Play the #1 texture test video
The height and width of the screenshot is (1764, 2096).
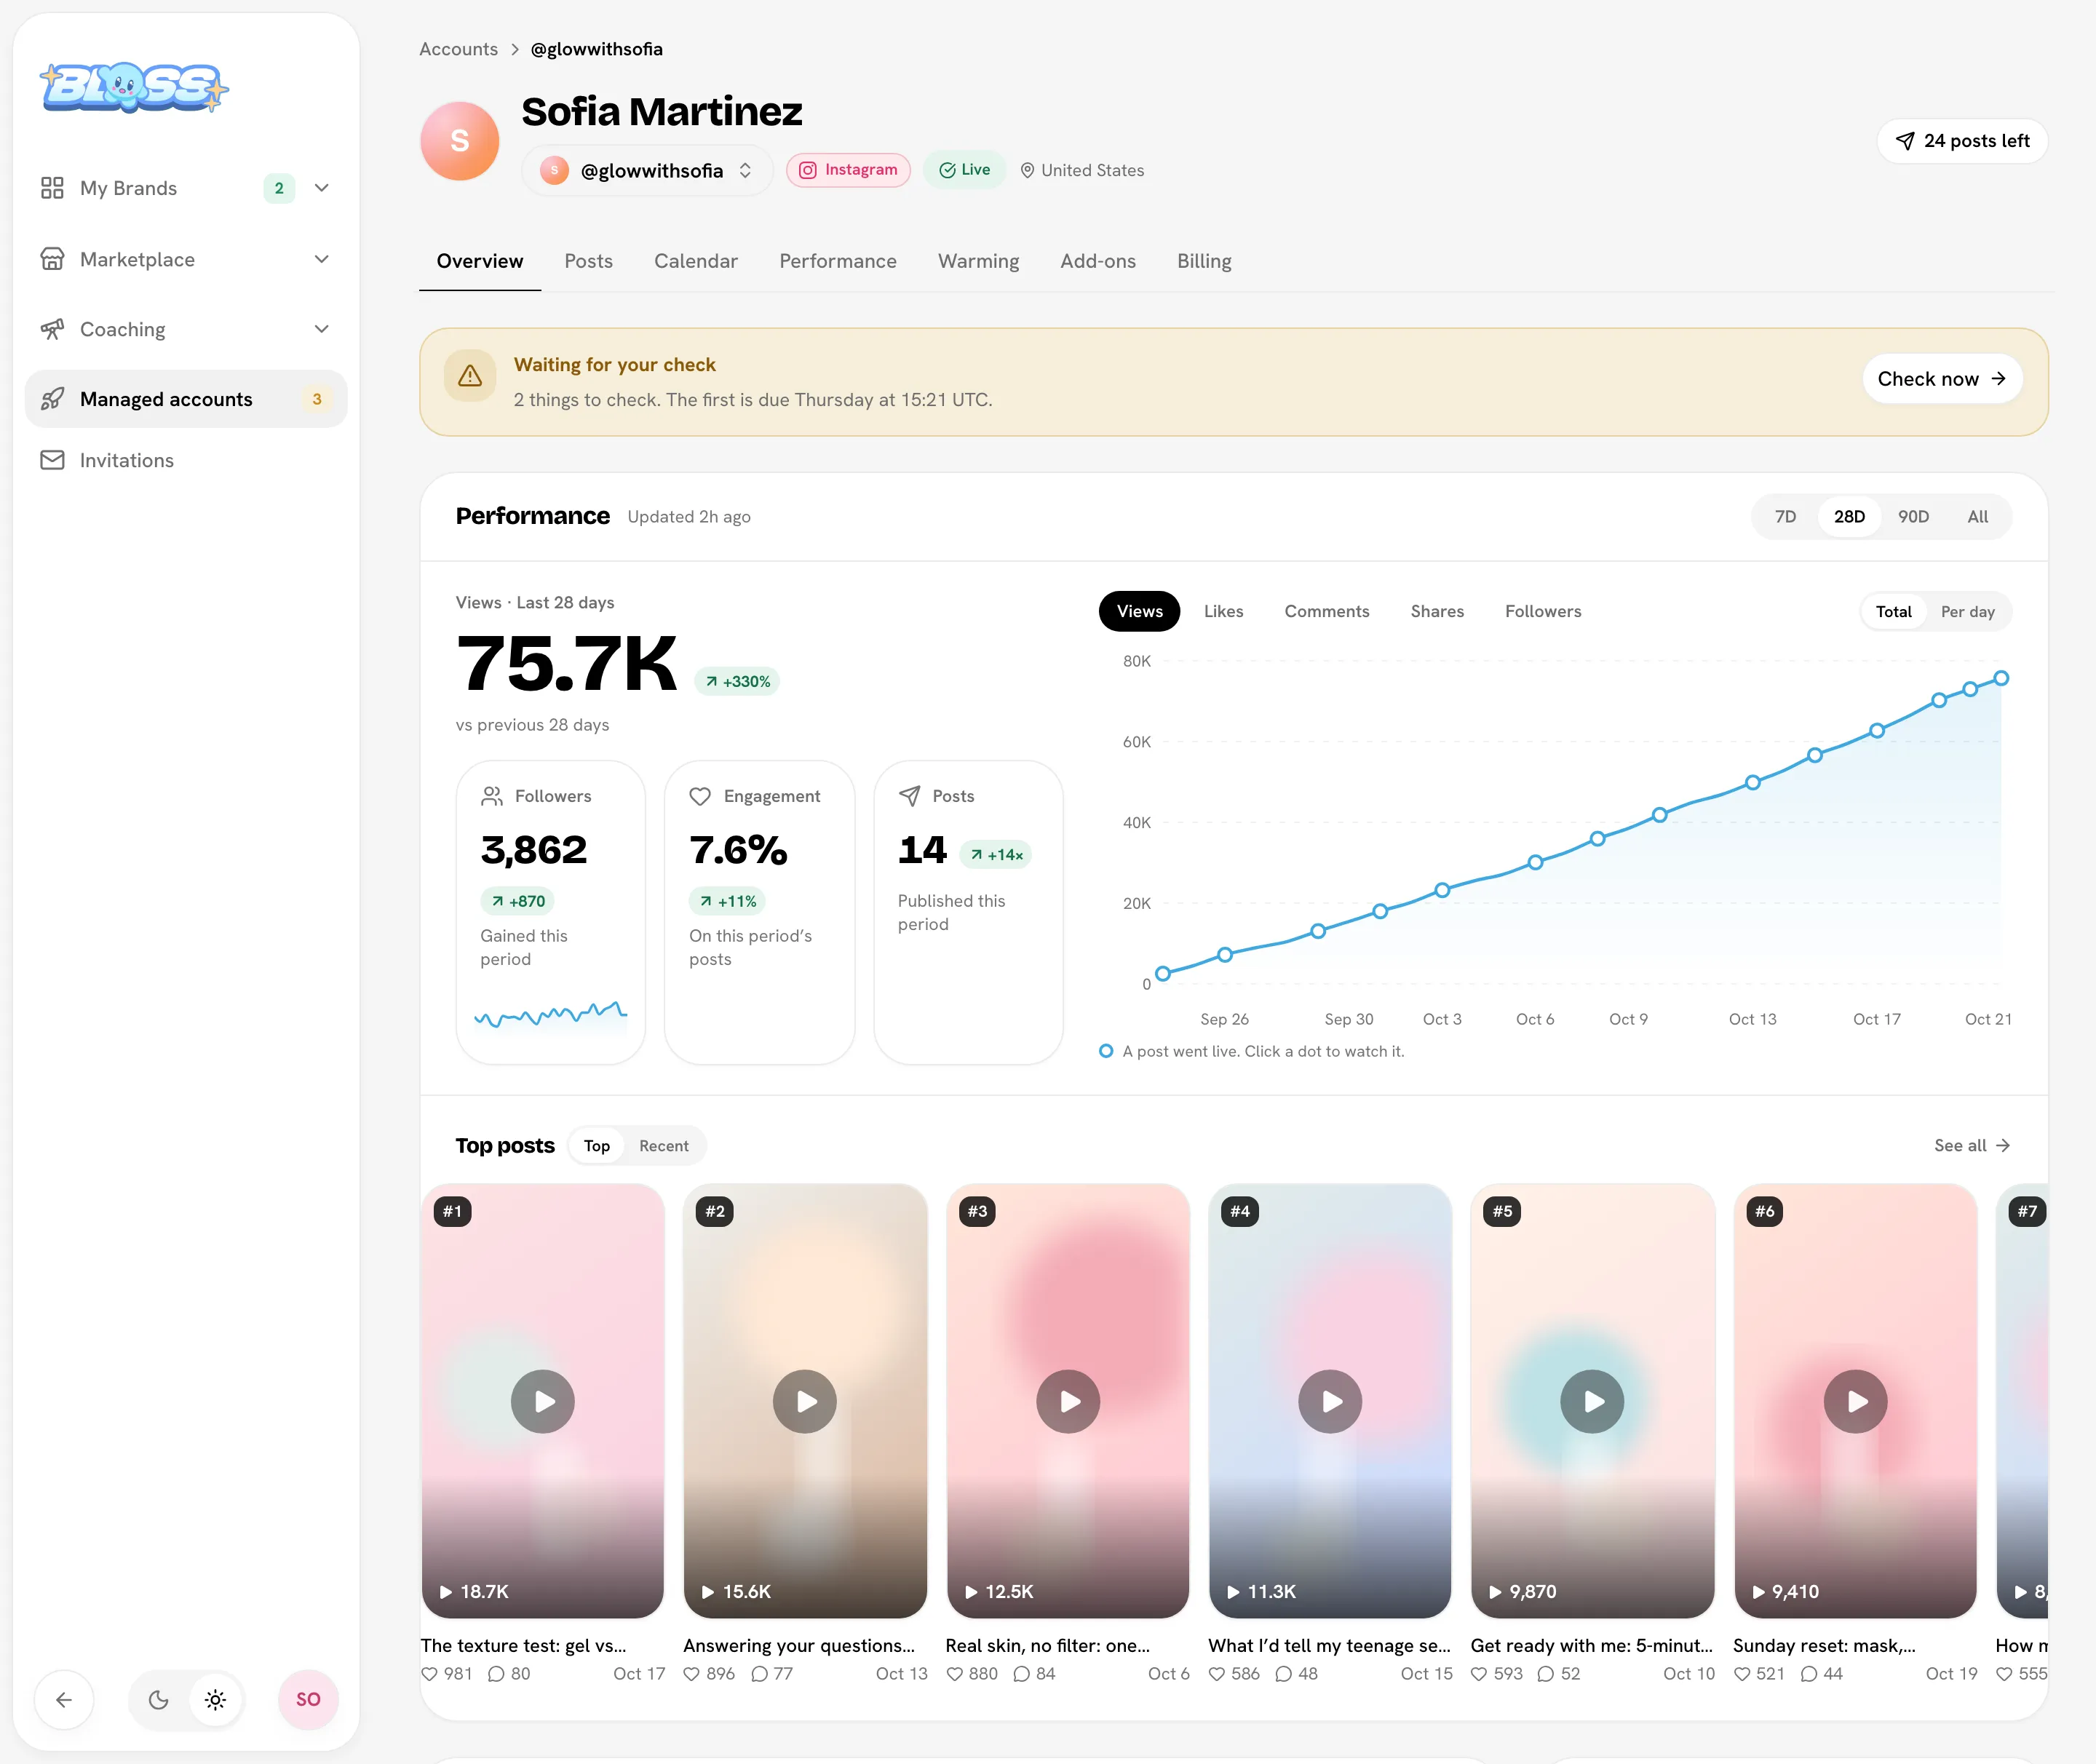543,1401
